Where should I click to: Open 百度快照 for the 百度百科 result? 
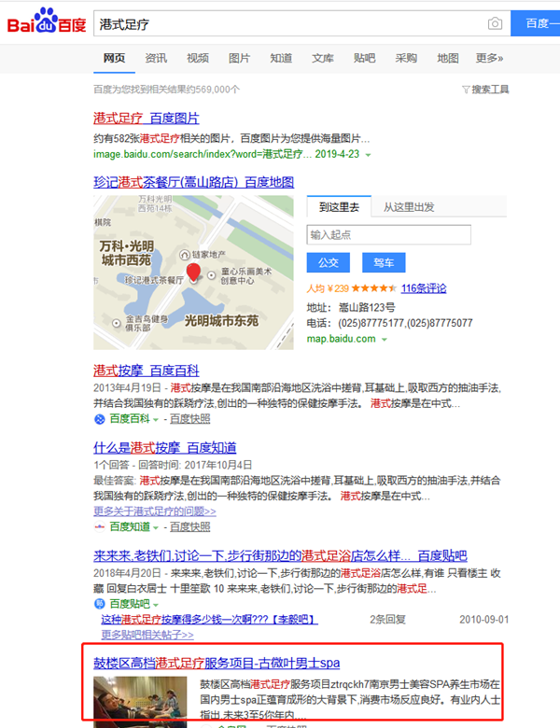[x=189, y=419]
